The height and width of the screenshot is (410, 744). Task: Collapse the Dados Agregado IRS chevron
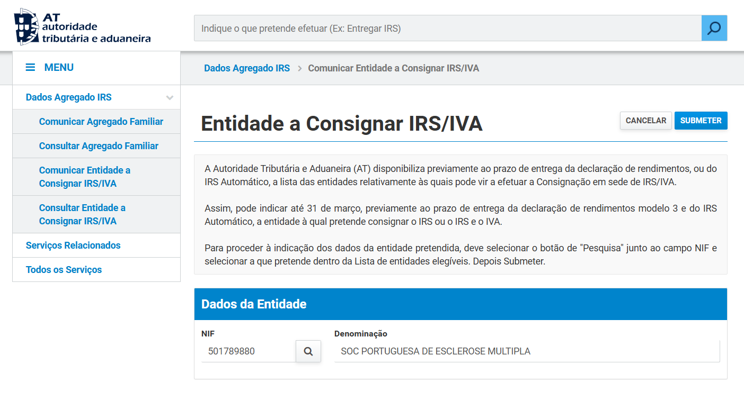(170, 97)
